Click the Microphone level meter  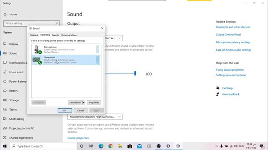[98, 49]
